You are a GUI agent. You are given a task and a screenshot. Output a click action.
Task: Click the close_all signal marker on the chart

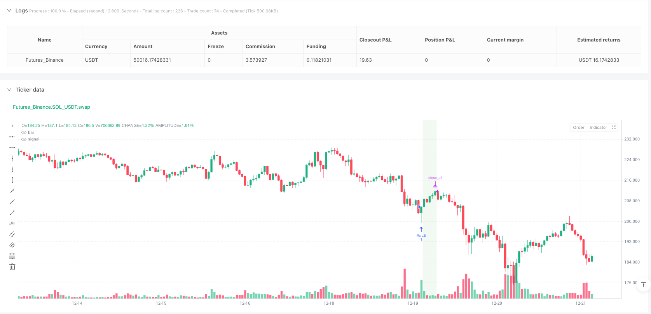(x=435, y=184)
